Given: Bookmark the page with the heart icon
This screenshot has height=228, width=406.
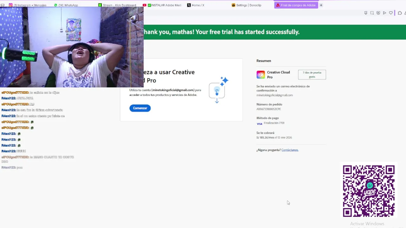Looking at the screenshot, I should click(391, 13).
